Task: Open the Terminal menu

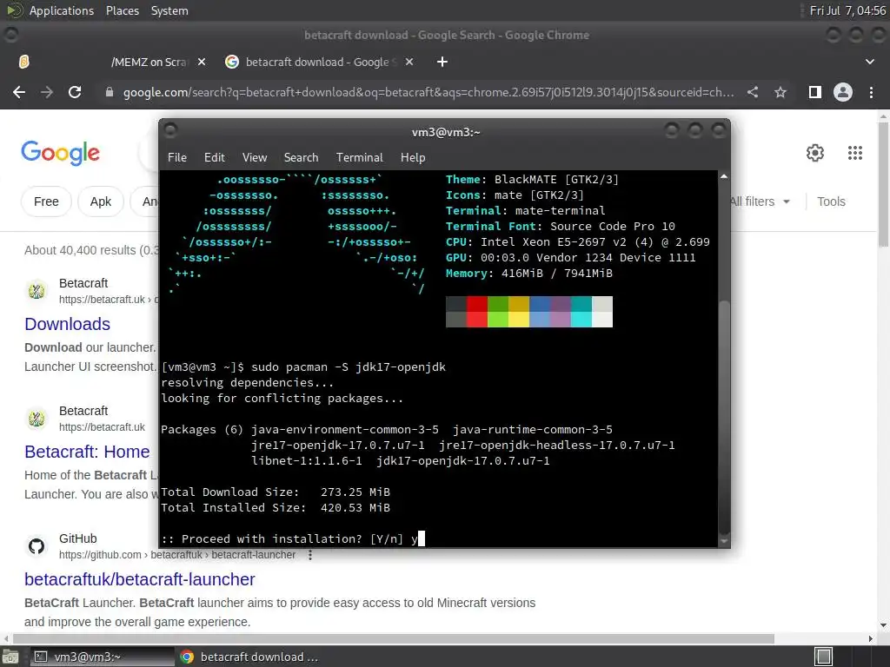Action: 359,157
